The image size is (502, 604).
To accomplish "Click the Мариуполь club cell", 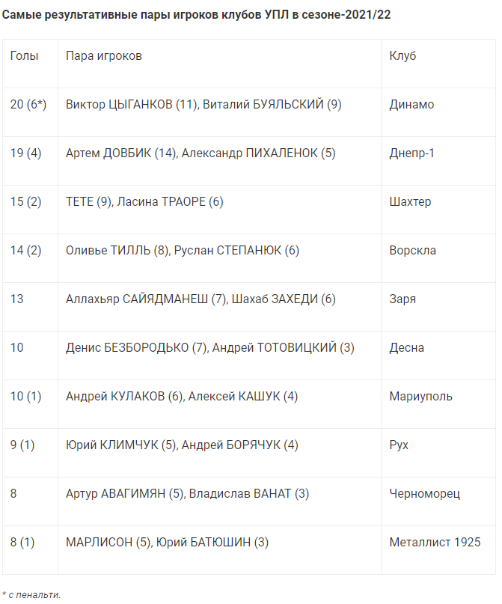I will (420, 397).
